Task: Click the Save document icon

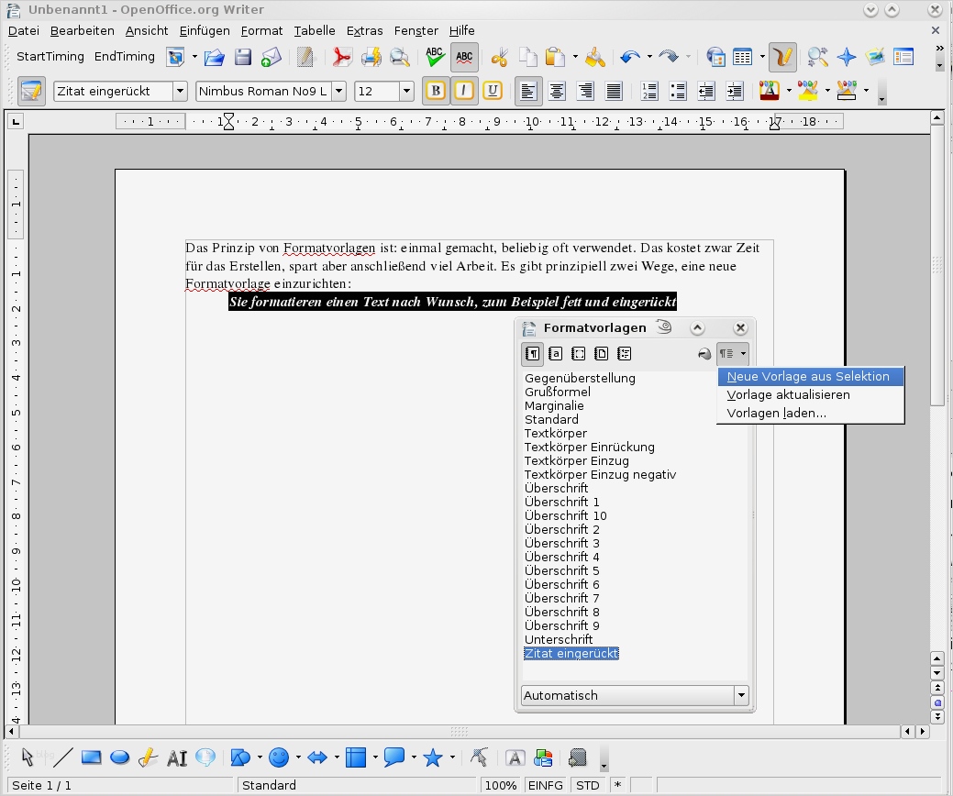Action: coord(243,57)
